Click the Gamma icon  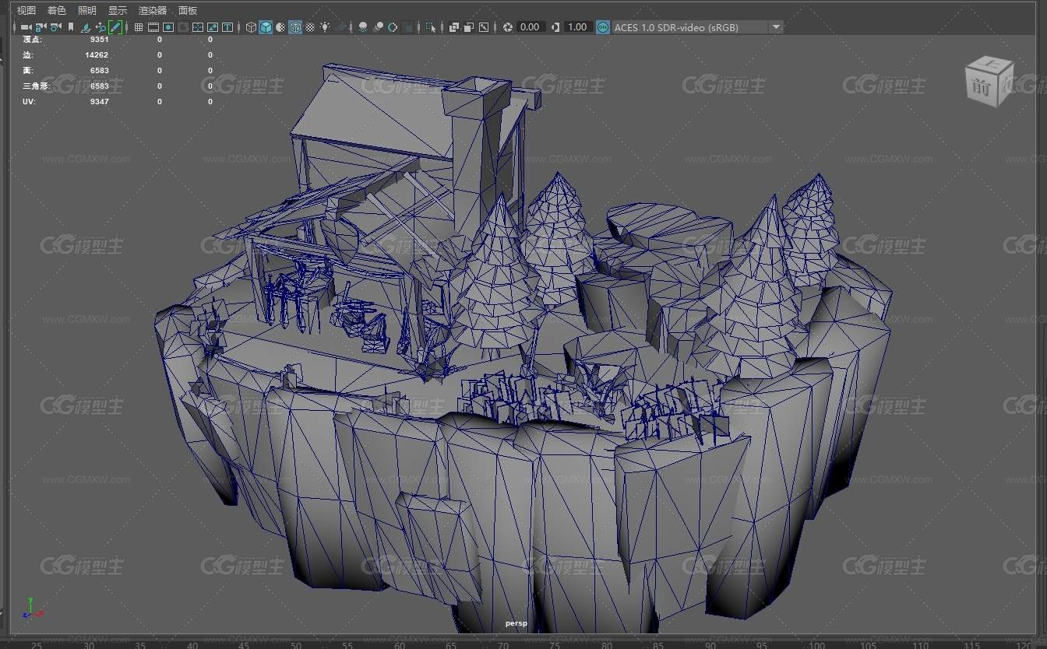(x=555, y=27)
